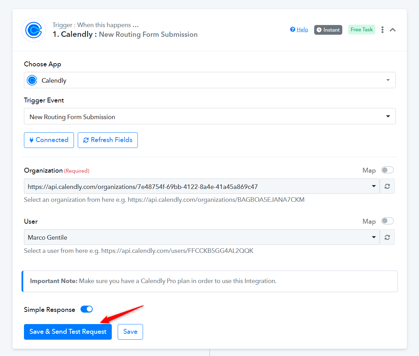This screenshot has width=419, height=356.
Task: Click the Important Note about Calendly Pro plan
Action: coord(210,281)
